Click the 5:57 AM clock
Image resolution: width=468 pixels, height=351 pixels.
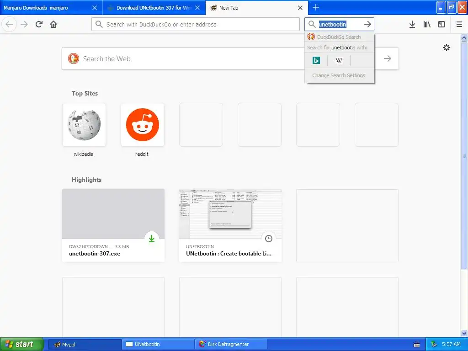point(451,345)
